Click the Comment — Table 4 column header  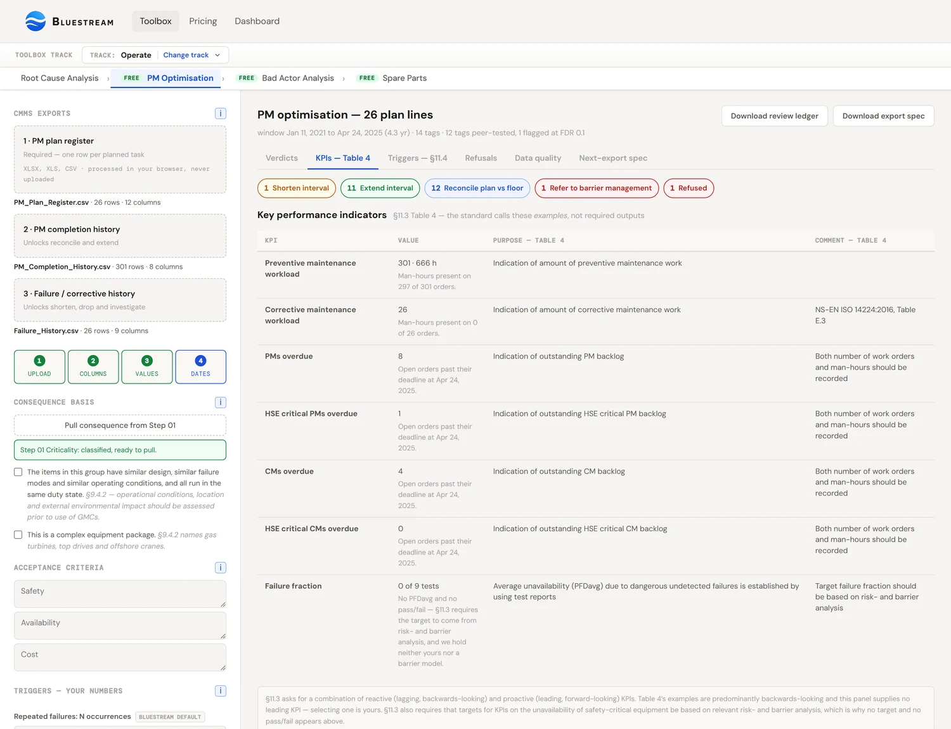coord(851,241)
